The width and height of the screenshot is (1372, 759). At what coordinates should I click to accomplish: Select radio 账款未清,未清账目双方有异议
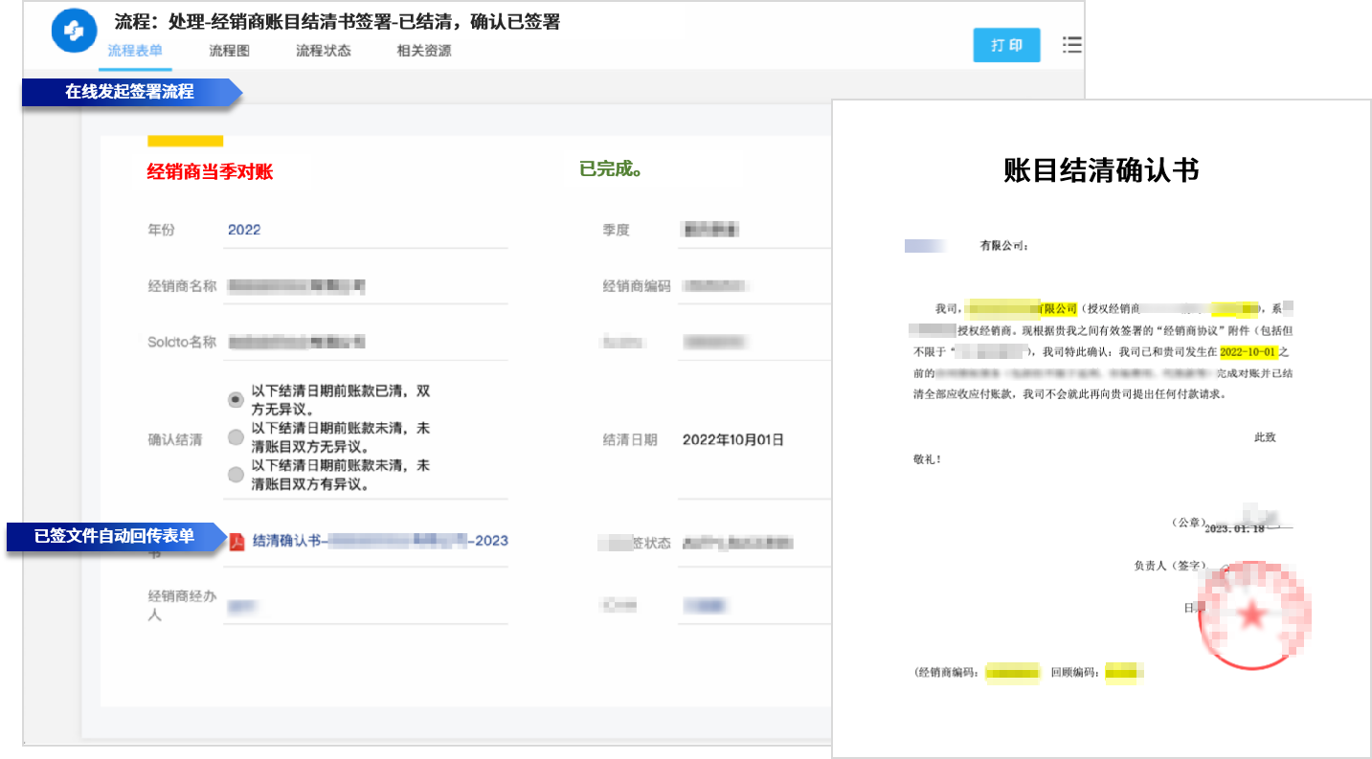coord(236,474)
